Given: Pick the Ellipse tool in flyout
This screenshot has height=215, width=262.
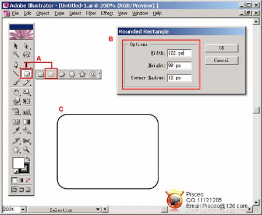Looking at the screenshot, I should pos(62,74).
